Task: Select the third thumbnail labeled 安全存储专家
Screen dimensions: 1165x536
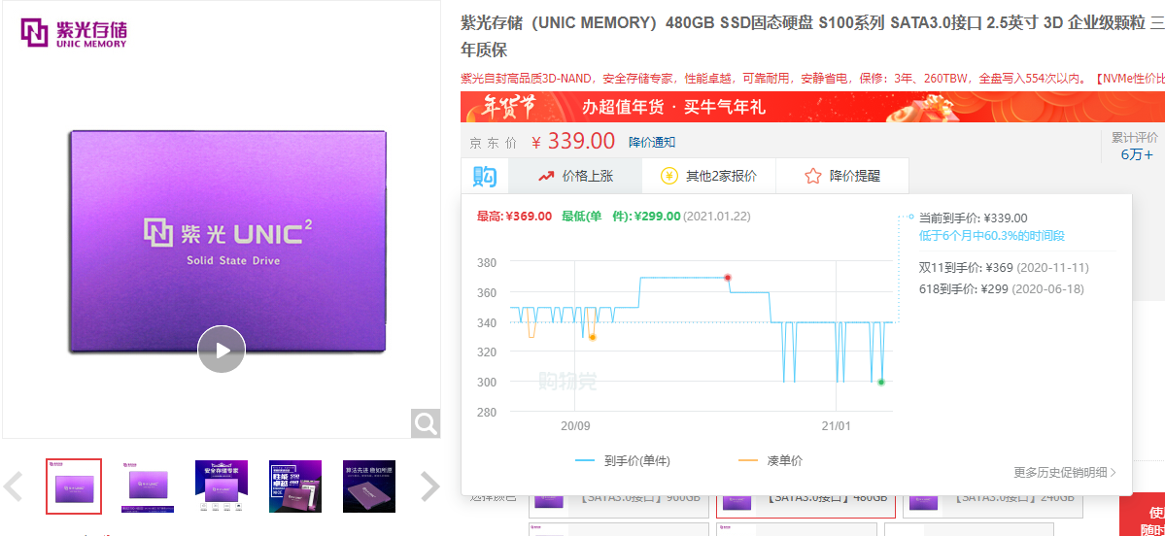Action: [x=222, y=486]
